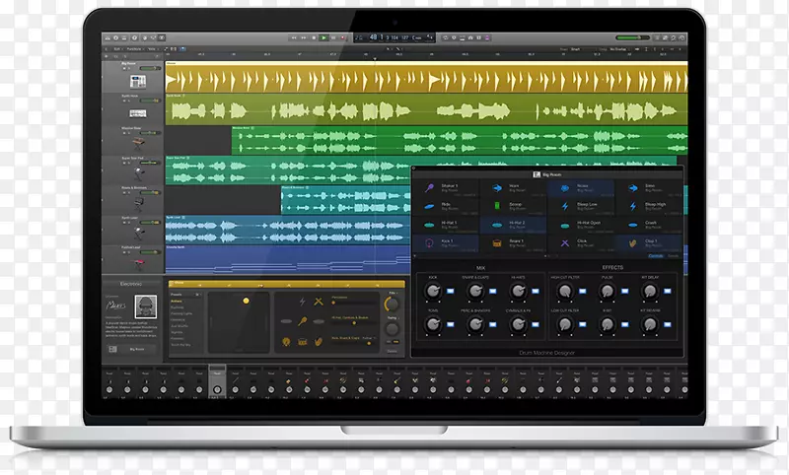Toggle the purple Metronome icon
The image size is (789, 475).
[x=487, y=37]
